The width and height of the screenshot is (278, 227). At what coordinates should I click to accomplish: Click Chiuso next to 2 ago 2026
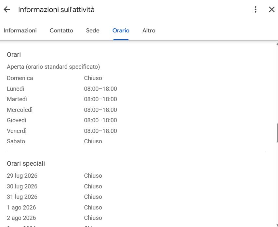(x=93, y=218)
